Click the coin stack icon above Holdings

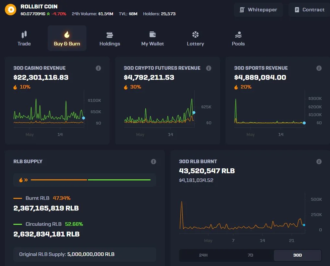[x=110, y=35]
